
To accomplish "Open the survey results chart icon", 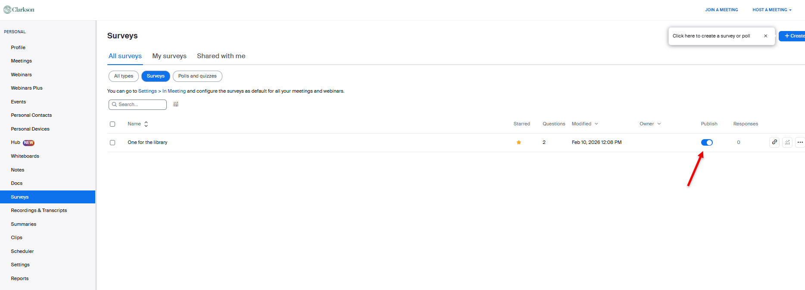I will click(x=787, y=142).
